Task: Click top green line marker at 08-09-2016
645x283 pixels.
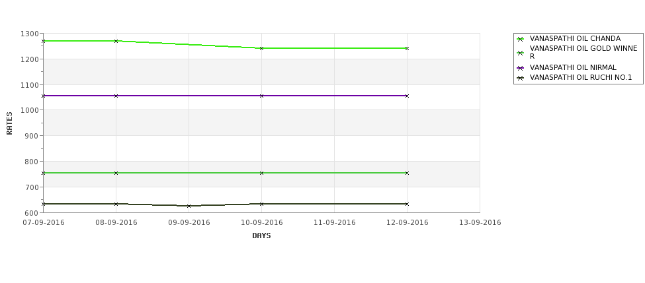Action: tap(116, 41)
